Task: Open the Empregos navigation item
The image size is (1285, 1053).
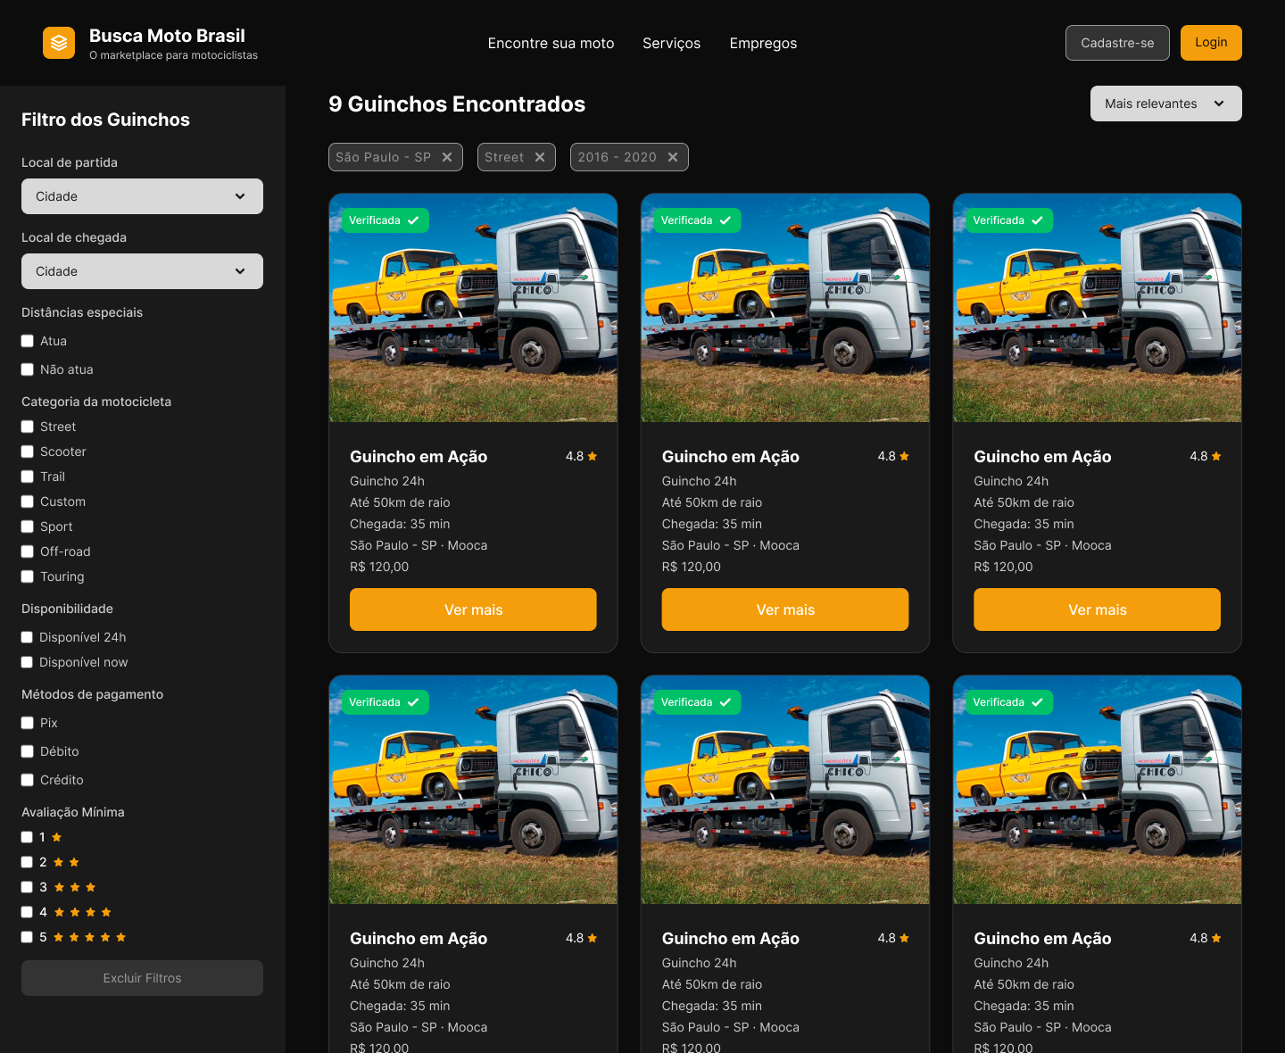Action: pos(763,43)
